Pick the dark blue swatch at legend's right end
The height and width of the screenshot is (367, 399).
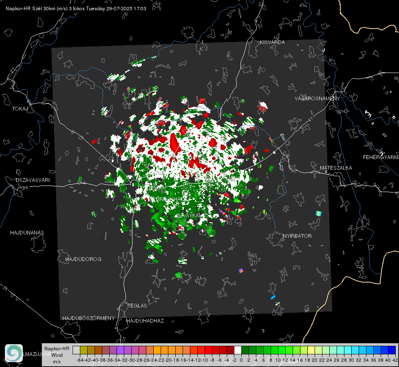click(392, 350)
